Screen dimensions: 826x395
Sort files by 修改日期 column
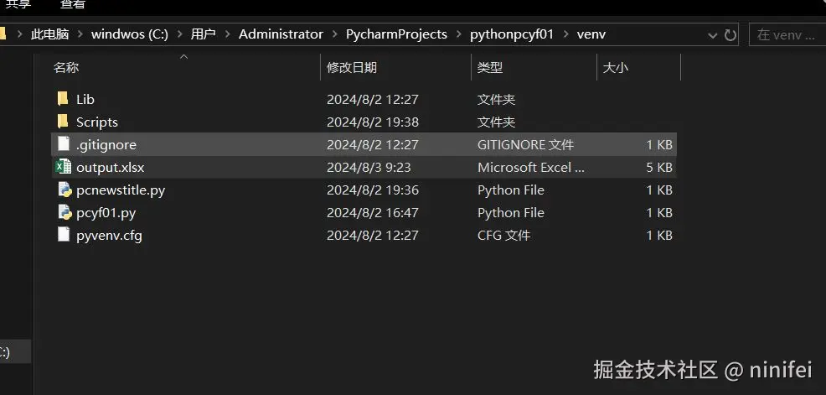click(x=352, y=67)
